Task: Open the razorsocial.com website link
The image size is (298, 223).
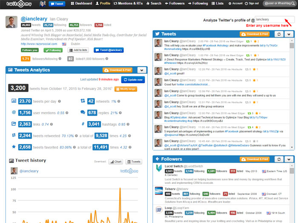Action: pos(39,44)
